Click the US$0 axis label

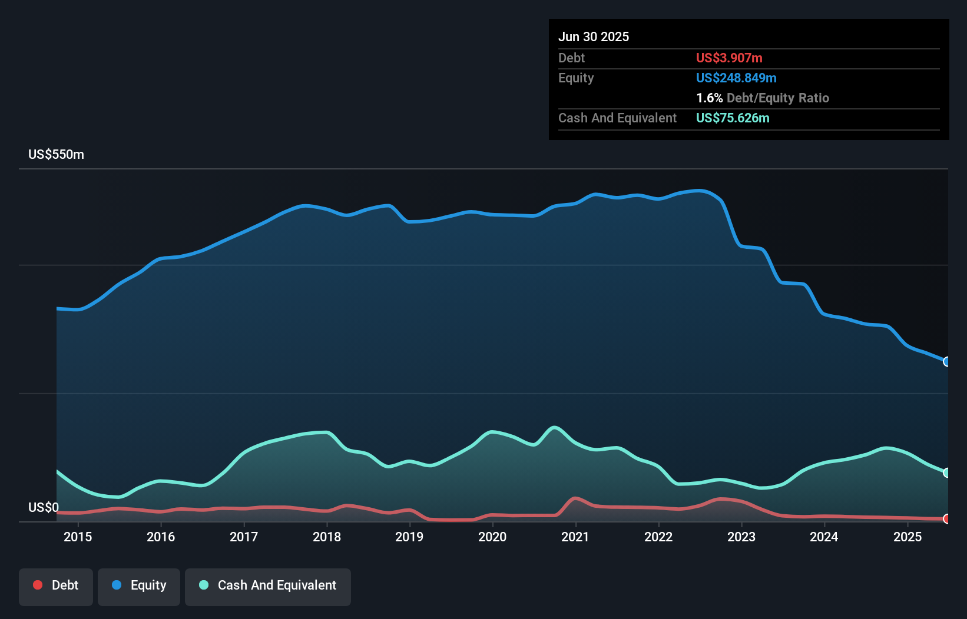click(42, 507)
